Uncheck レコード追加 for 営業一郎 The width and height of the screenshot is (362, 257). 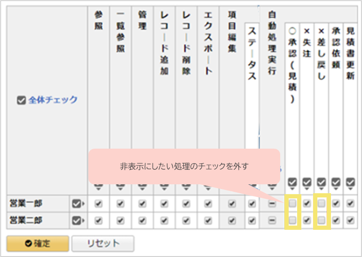[164, 204]
